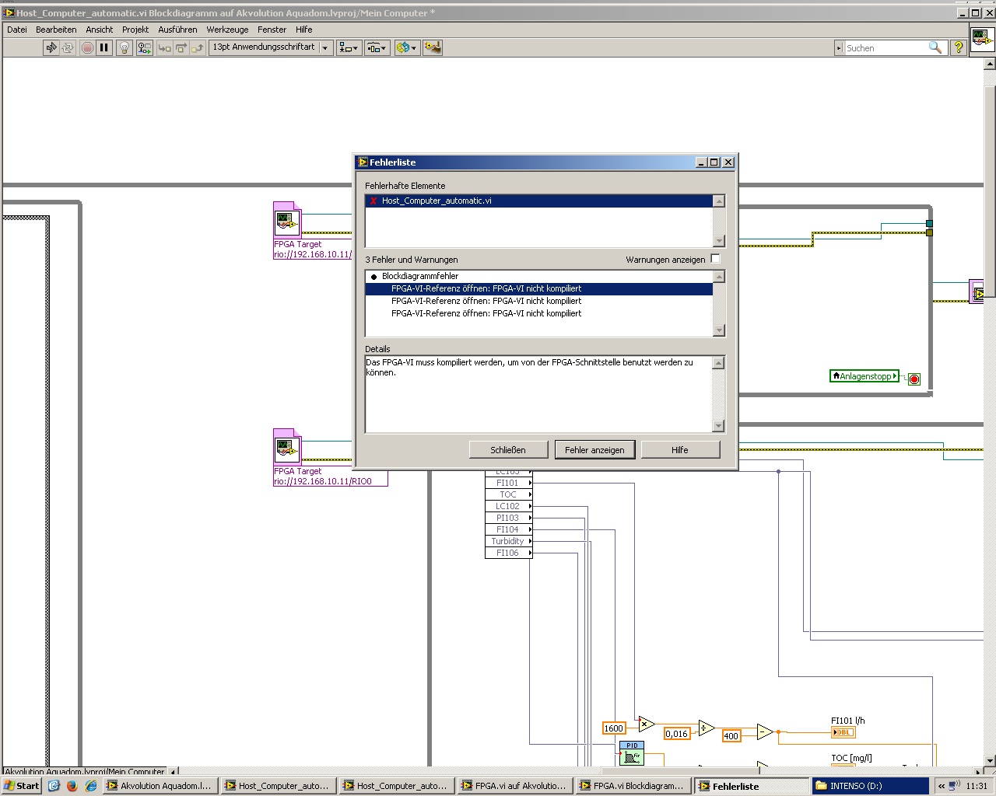996x796 pixels.
Task: Open the Werkzeuge menu
Action: tap(227, 30)
